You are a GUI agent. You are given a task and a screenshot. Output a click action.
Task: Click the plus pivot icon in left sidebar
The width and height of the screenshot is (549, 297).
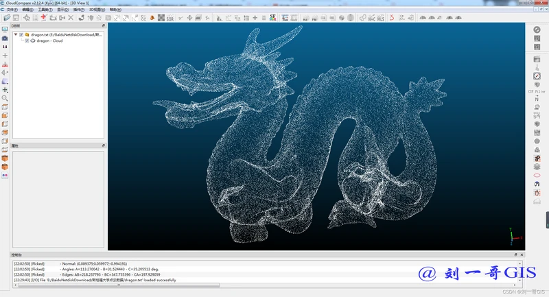coord(5,56)
